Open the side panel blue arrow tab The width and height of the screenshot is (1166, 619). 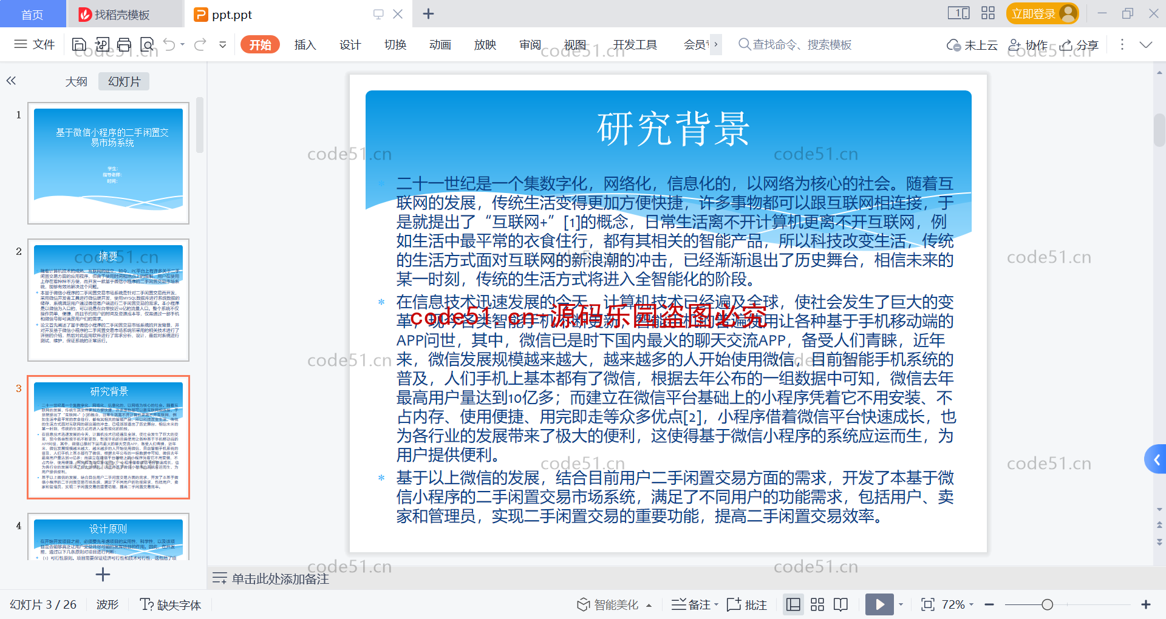point(1156,459)
